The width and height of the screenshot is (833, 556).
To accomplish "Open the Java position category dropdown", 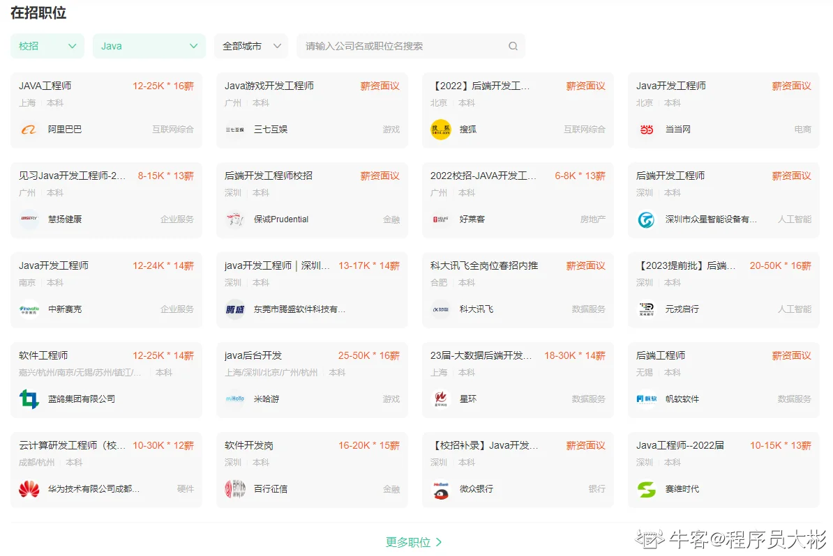I will click(149, 46).
